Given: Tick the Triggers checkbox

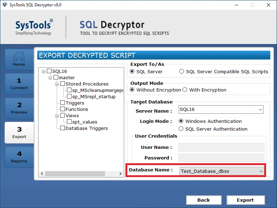Looking at the screenshot, I should tap(62, 103).
